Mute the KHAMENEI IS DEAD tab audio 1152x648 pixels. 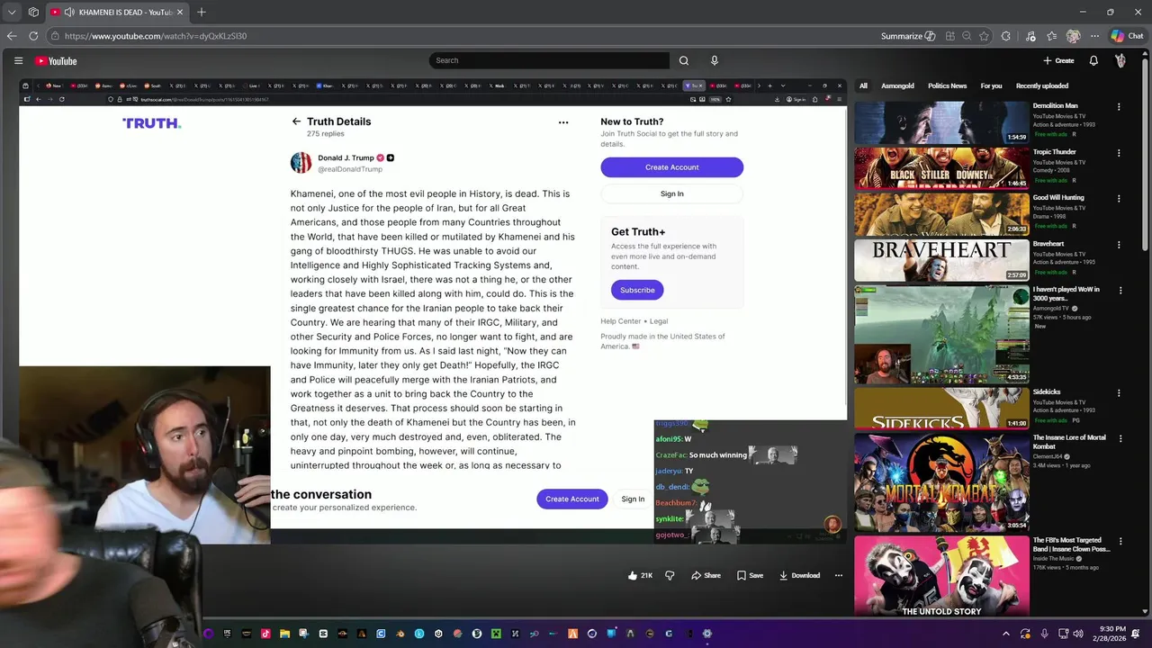pos(69,12)
